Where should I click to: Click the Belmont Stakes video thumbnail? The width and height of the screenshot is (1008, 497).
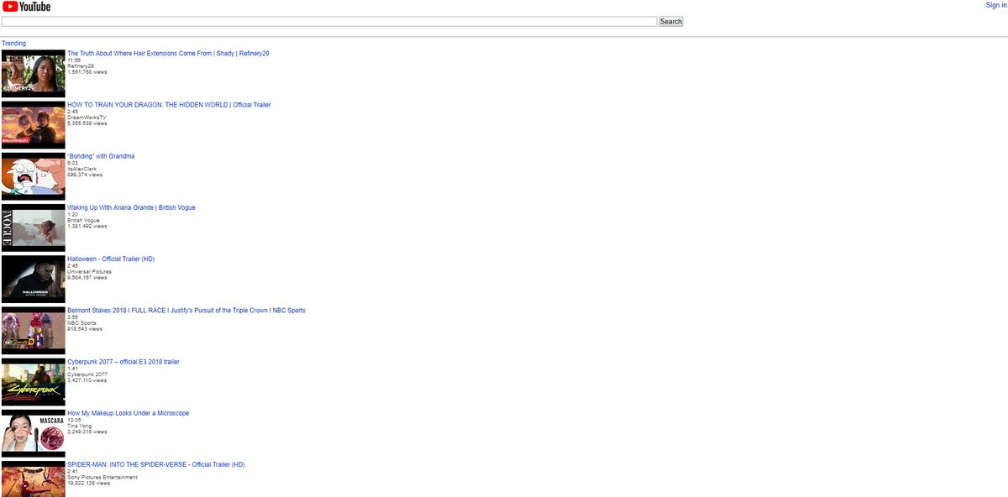pos(34,330)
